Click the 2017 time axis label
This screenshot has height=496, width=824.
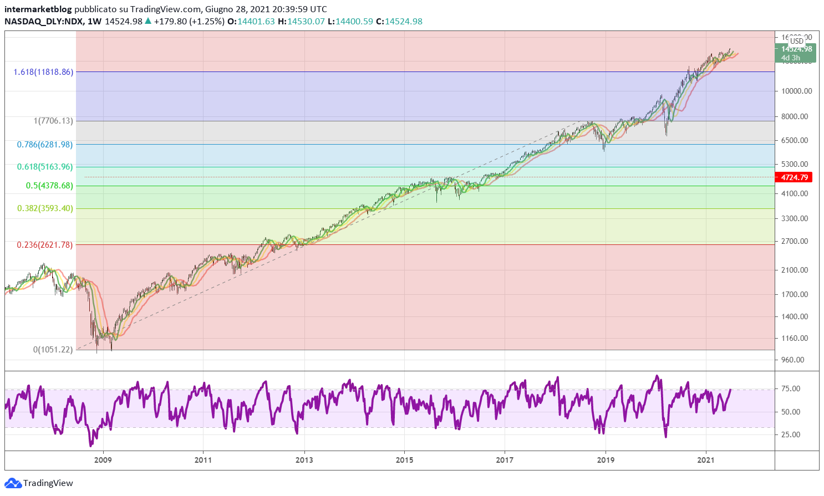coord(505,460)
